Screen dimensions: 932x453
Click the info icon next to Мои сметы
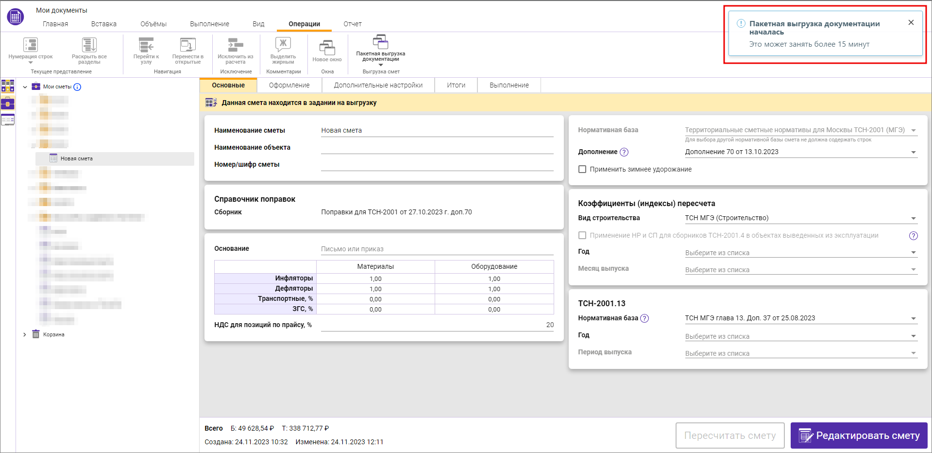pos(77,87)
